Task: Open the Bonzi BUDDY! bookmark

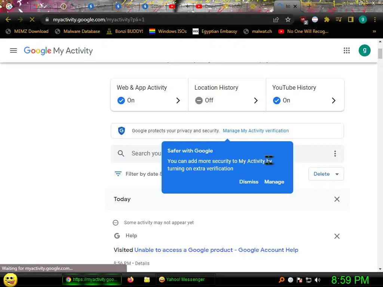Action: tap(125, 31)
